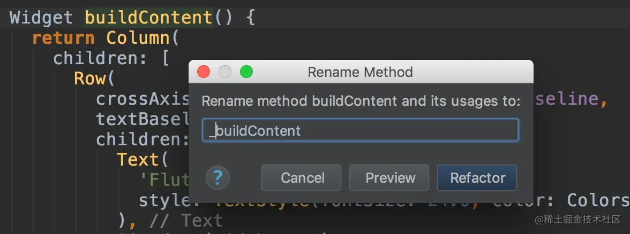Click the highlighted buildContent method name in code
This screenshot has width=630, height=234.
(x=149, y=18)
